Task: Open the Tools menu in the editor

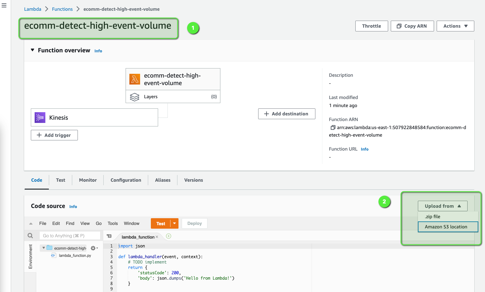Action: point(113,224)
